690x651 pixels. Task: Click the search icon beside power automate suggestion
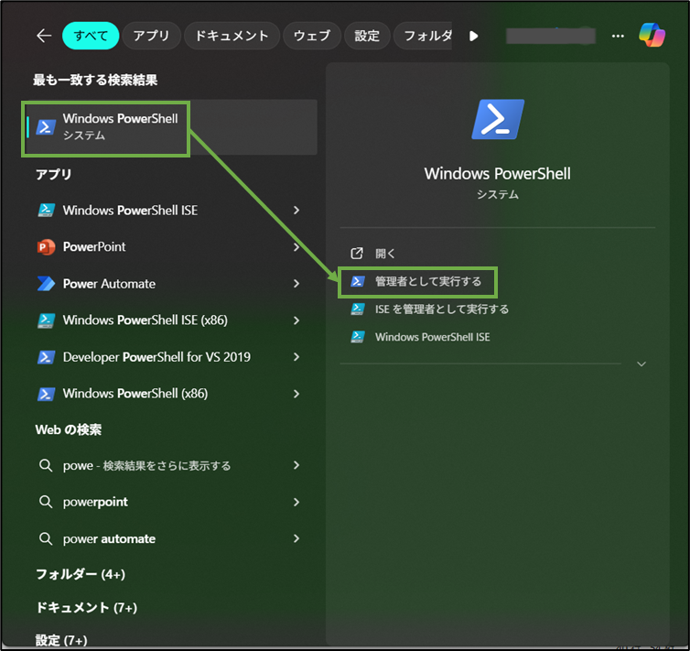tap(46, 538)
